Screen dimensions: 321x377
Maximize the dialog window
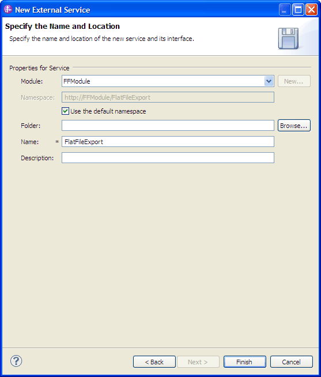(298, 10)
